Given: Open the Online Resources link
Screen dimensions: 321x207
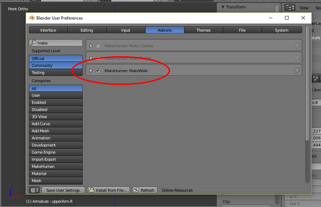Looking at the screenshot, I should click(x=177, y=190).
